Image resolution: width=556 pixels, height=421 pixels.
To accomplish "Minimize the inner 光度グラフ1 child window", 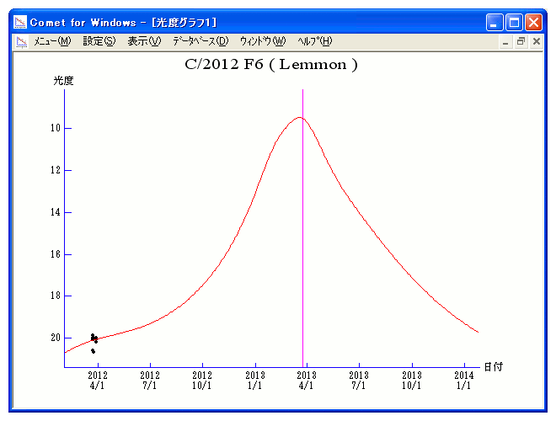I will 505,42.
